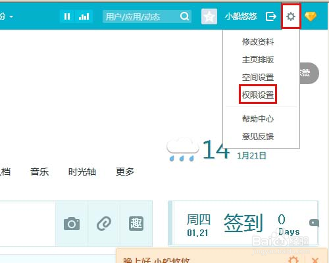The height and width of the screenshot is (263, 329).
Task: Click the 趣 fun sticker icon
Action: pyautogui.click(x=136, y=224)
